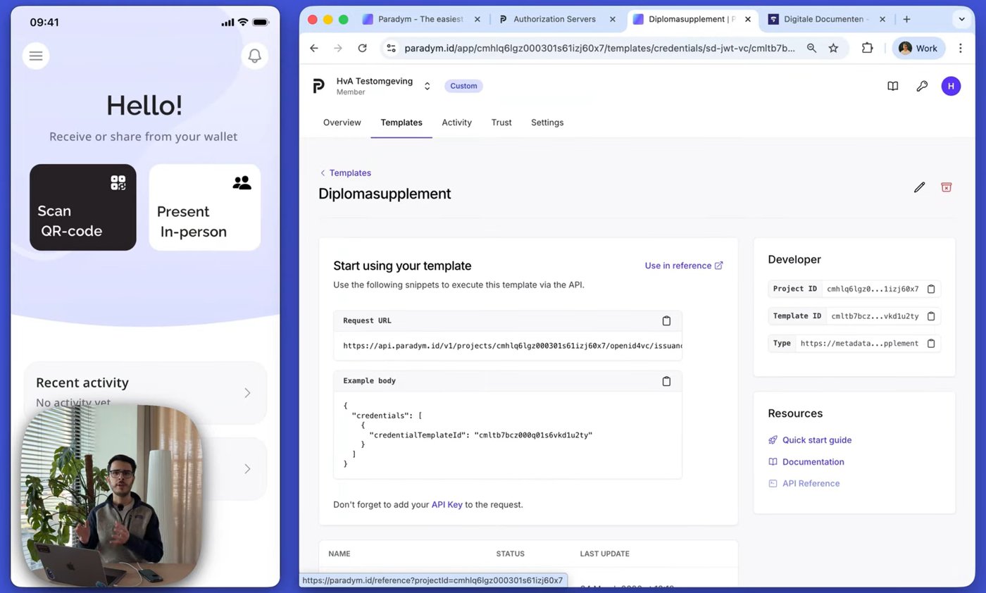Close the Authorization Servers tab
This screenshot has height=593, width=986.
(612, 19)
